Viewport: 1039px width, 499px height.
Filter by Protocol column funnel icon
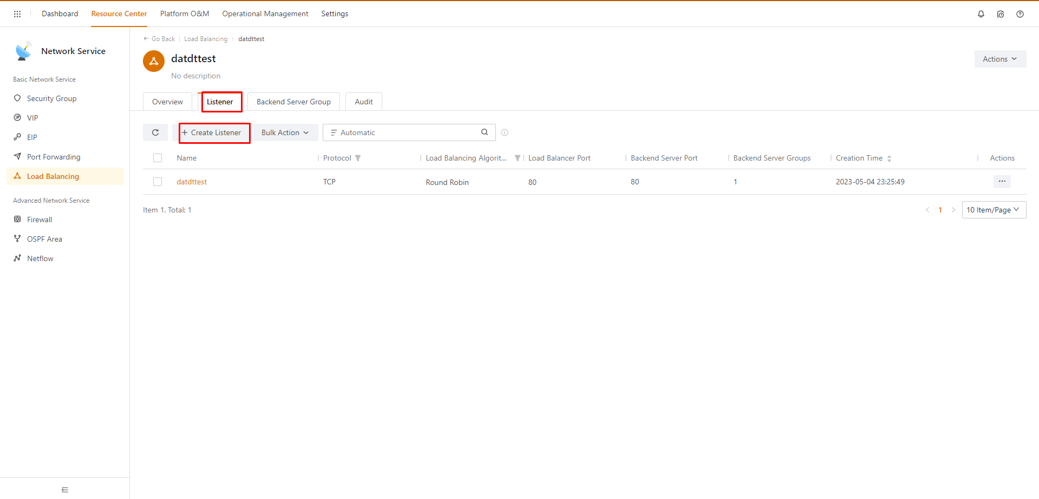pyautogui.click(x=358, y=158)
